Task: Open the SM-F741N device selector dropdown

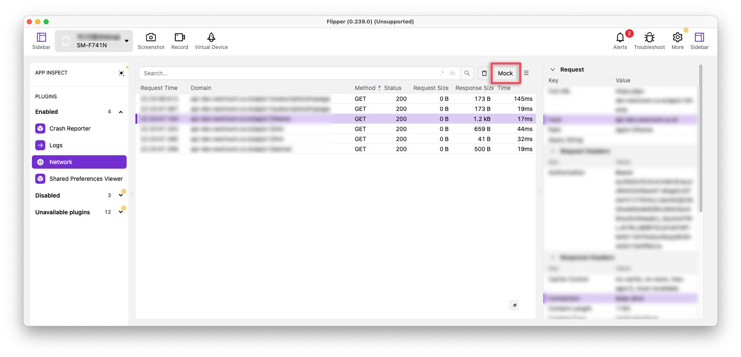Action: (x=94, y=41)
